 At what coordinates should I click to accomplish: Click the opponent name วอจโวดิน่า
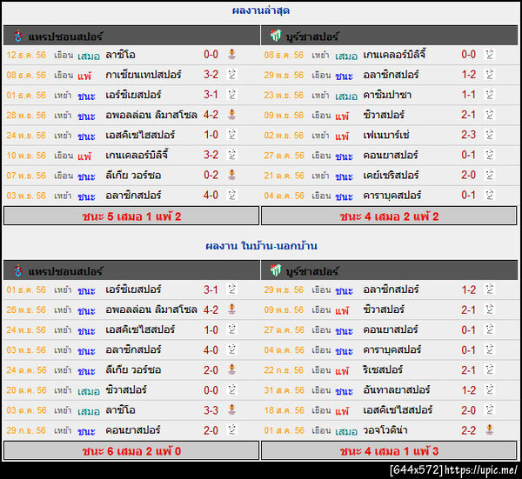click(x=385, y=430)
